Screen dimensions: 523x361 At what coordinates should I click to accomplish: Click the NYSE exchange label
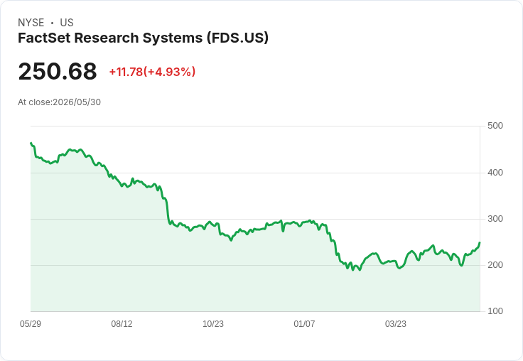[31, 23]
